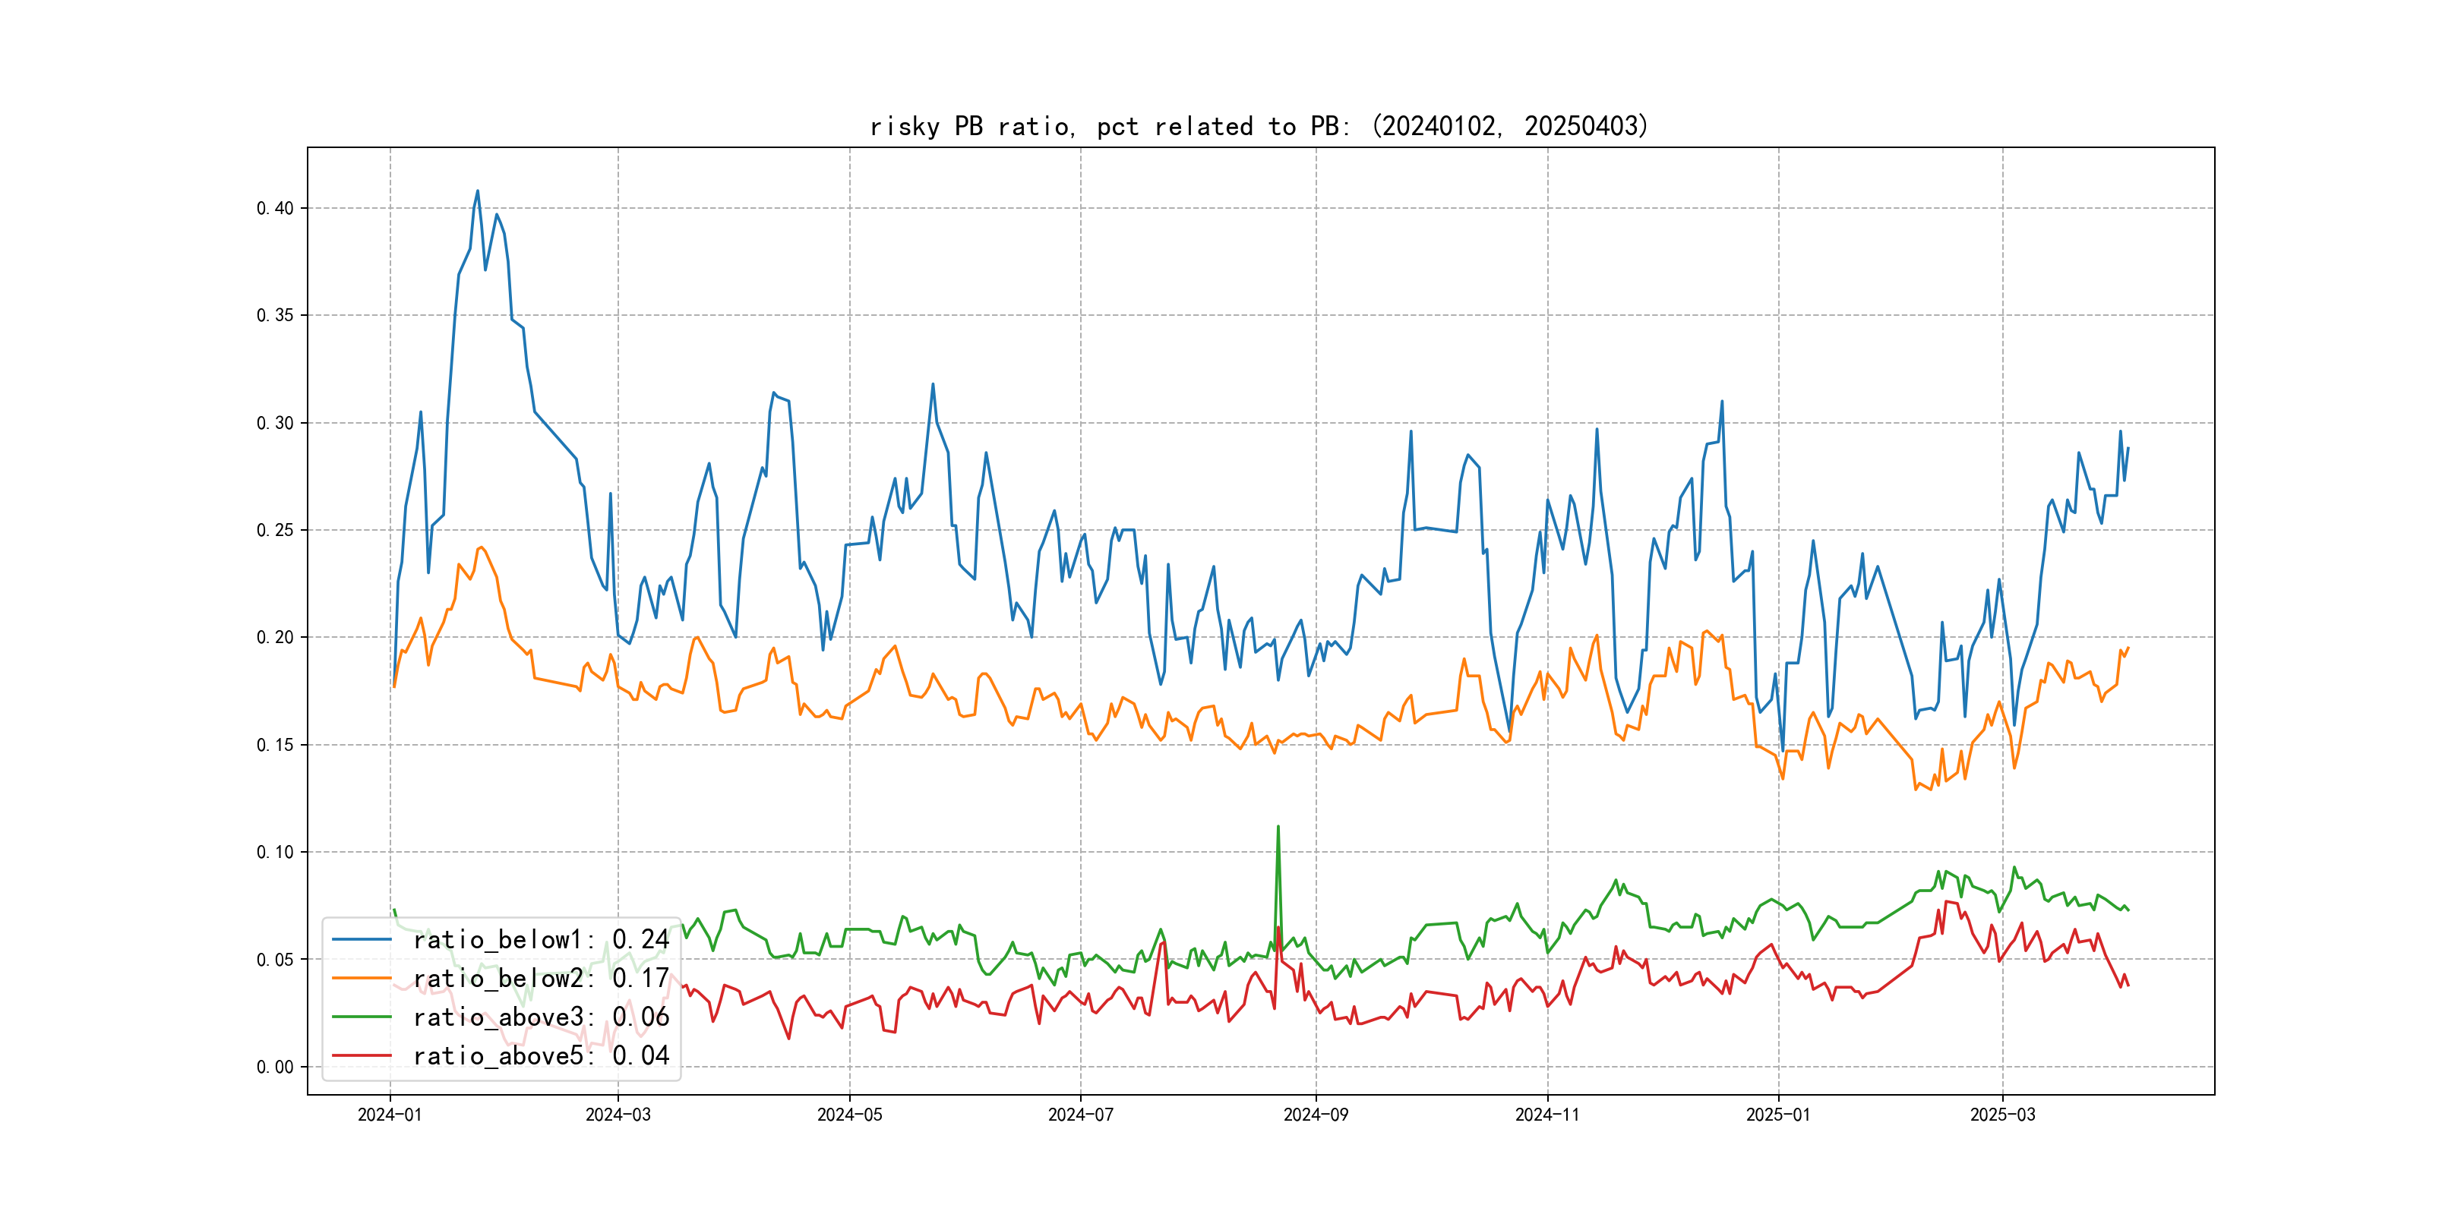2461x1230 pixels.
Task: Click the green spike peak near 2024-09
Action: click(1278, 828)
